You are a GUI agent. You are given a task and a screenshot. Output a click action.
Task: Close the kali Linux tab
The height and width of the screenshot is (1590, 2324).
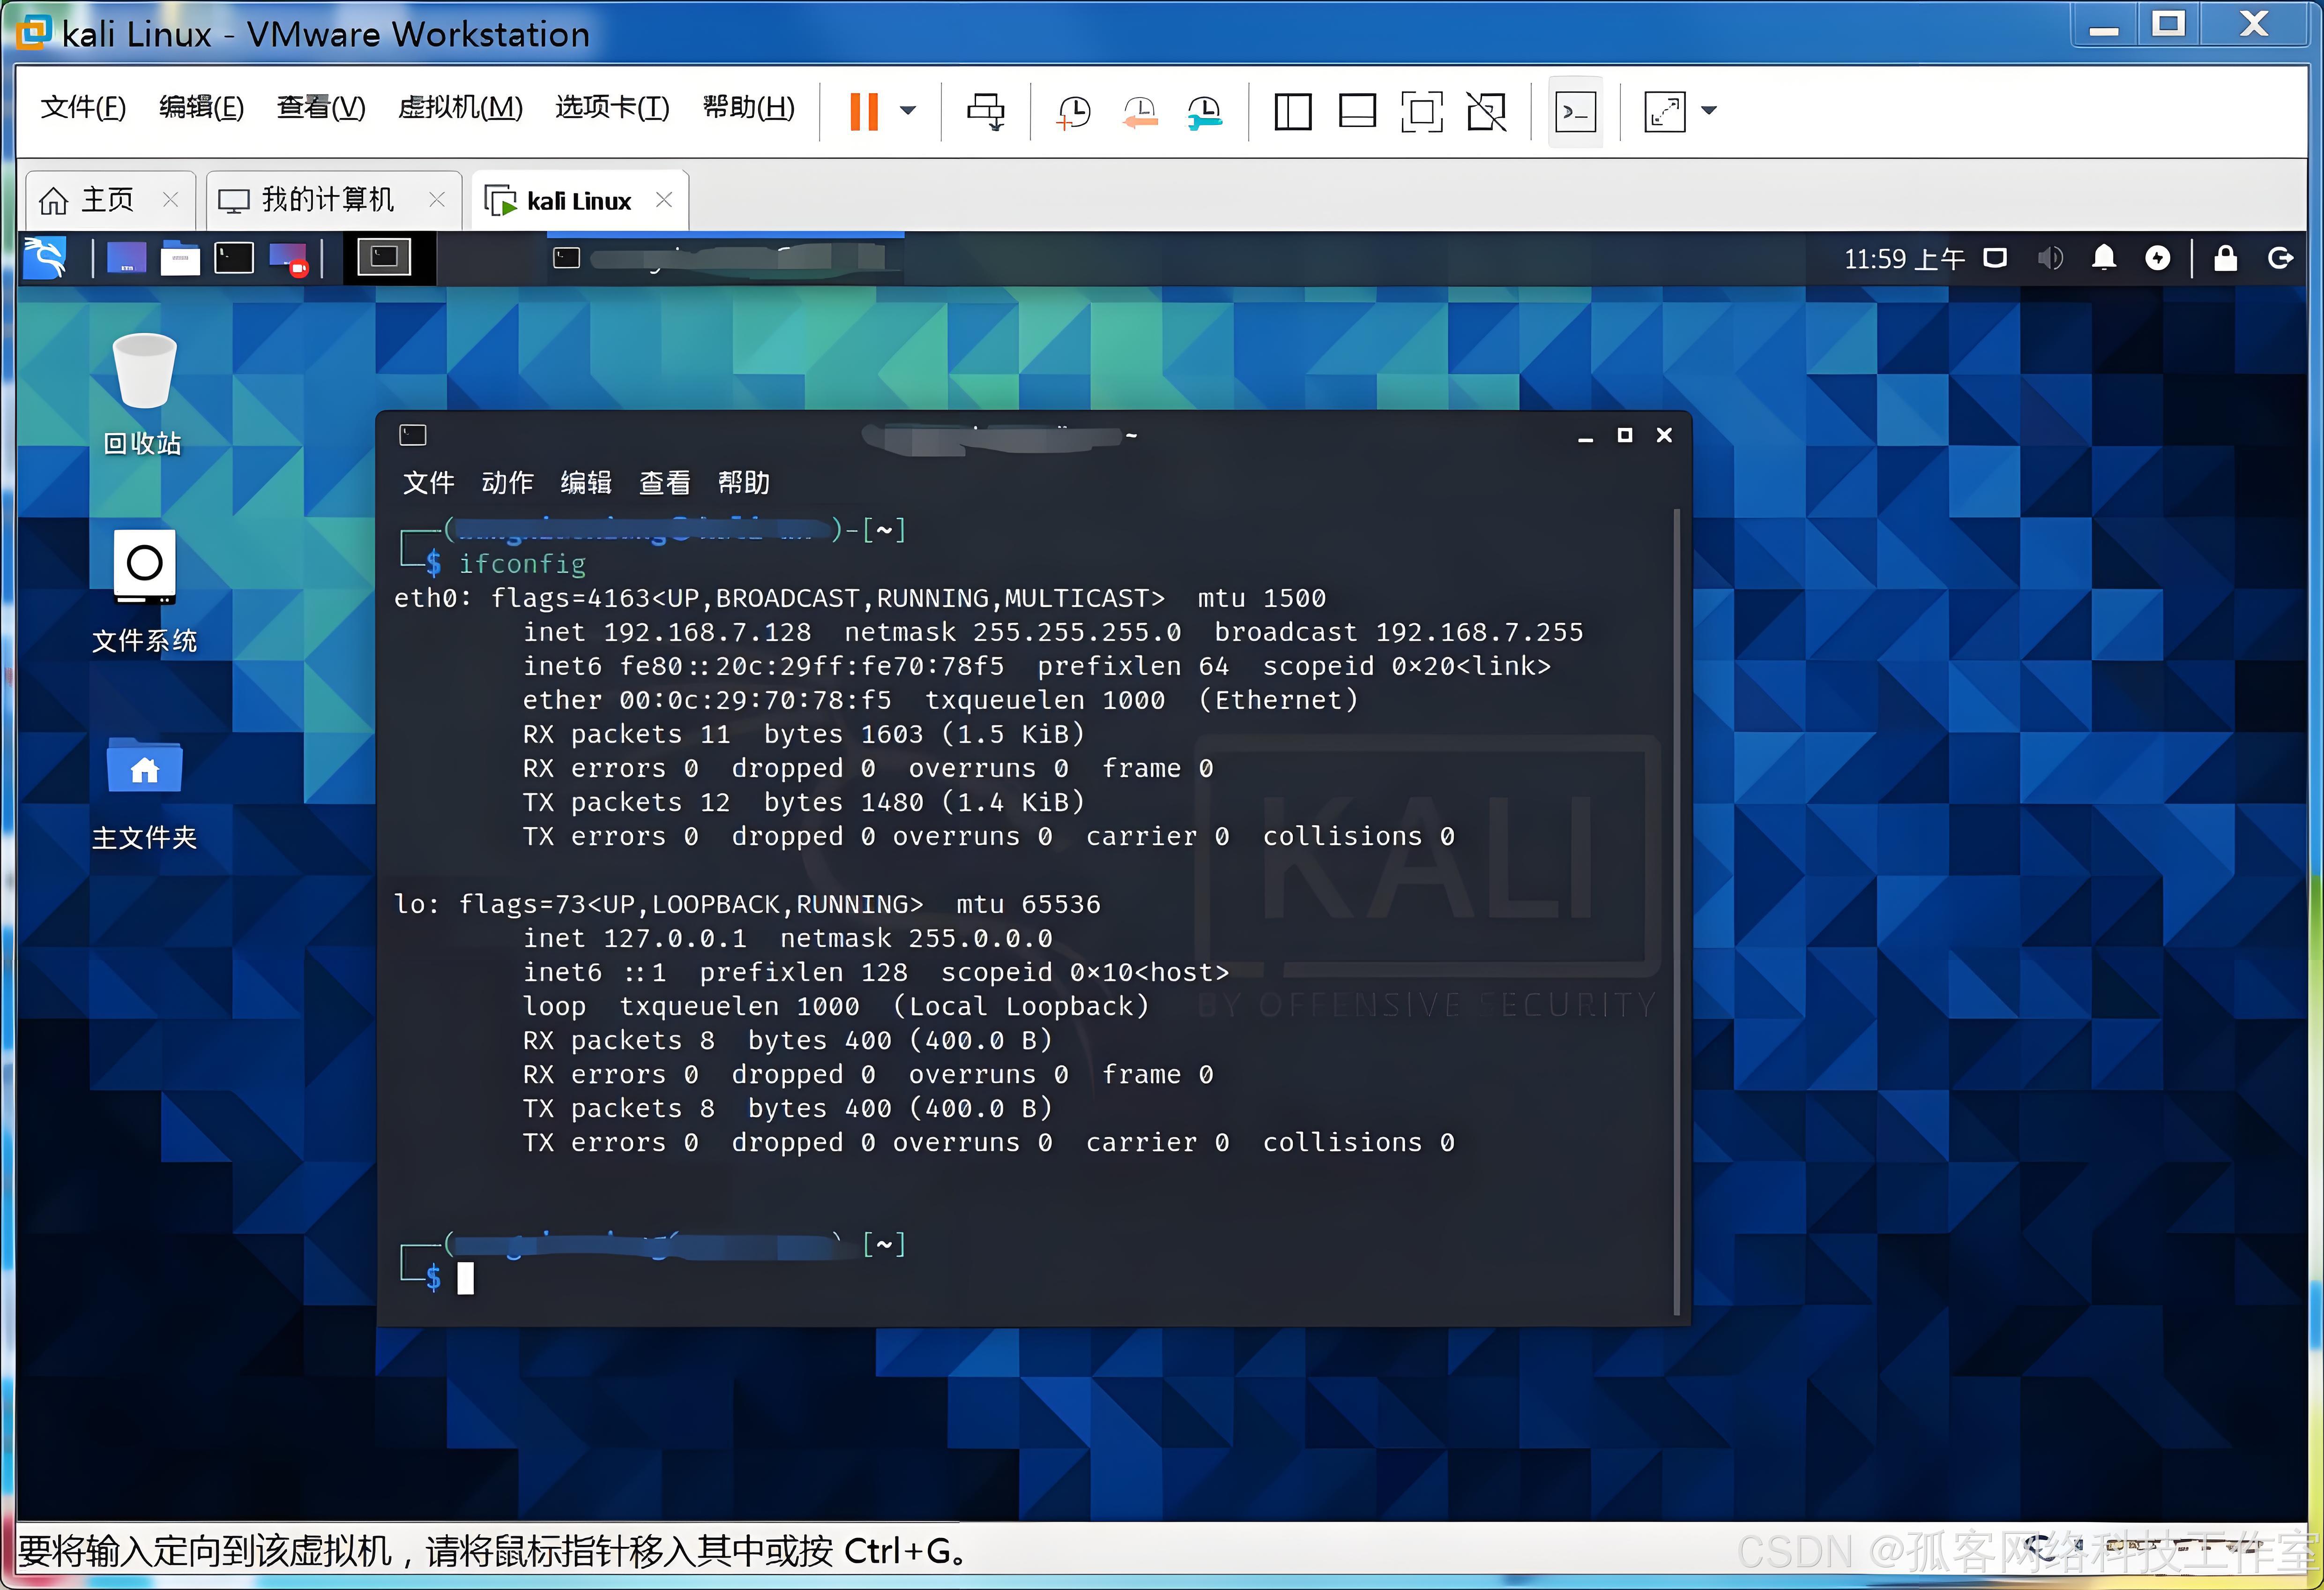pos(664,199)
